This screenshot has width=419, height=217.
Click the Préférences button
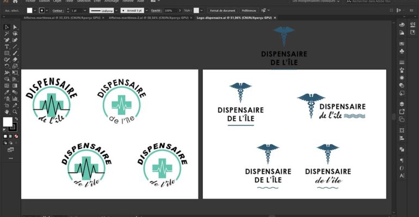click(249, 10)
